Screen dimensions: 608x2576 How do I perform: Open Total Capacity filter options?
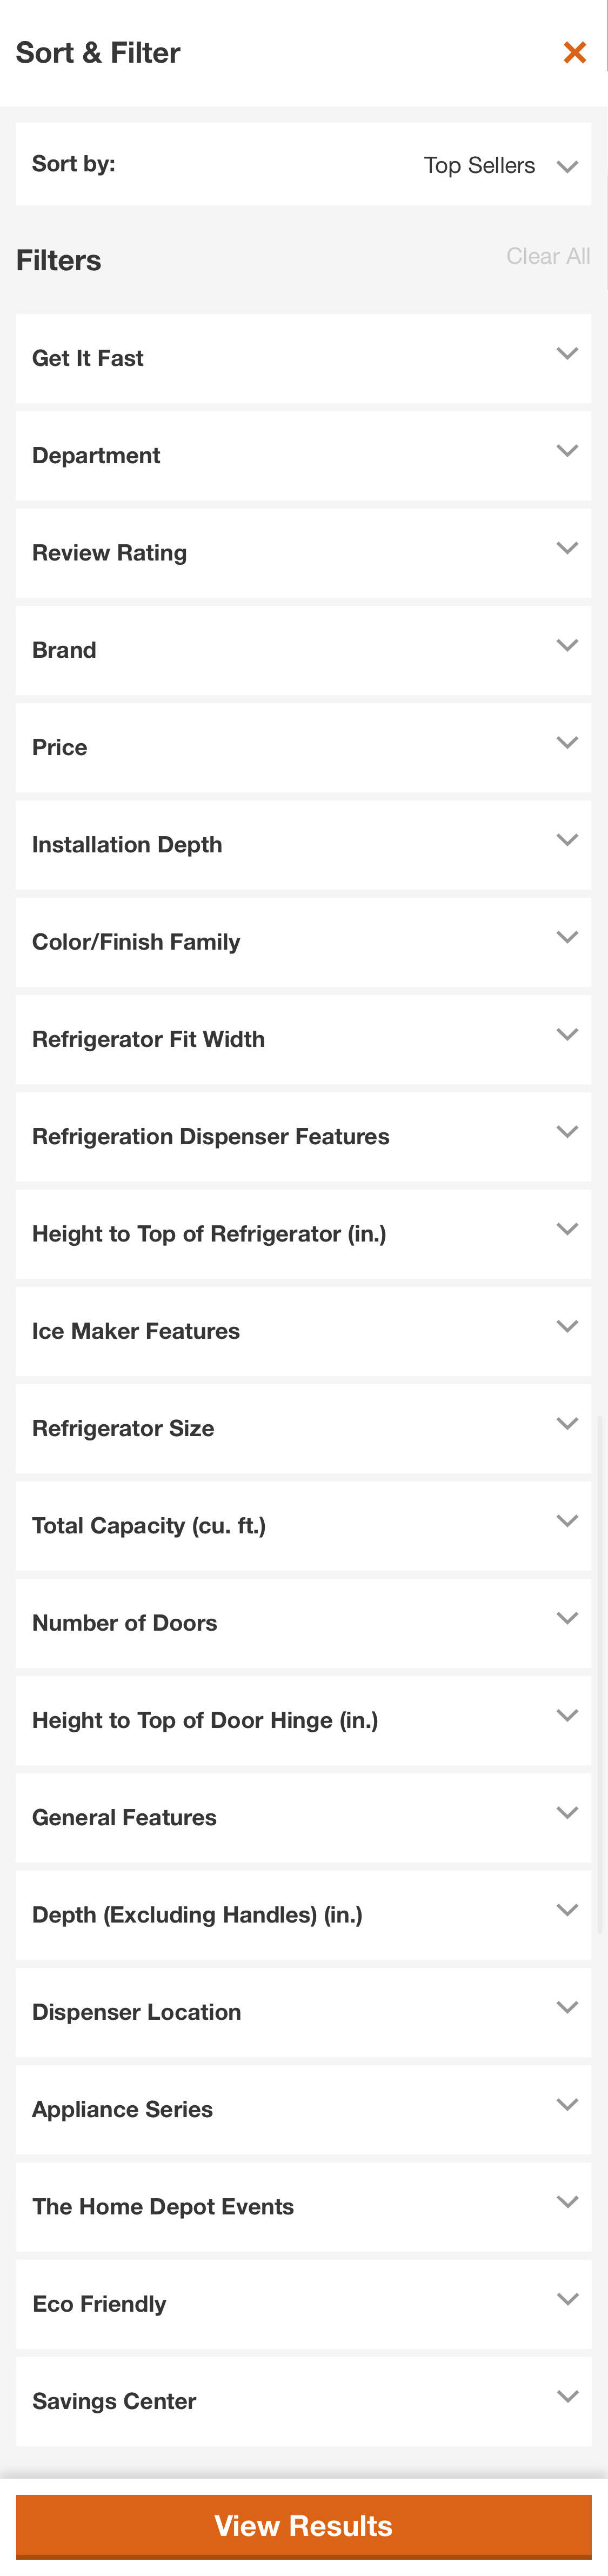[x=304, y=1525]
